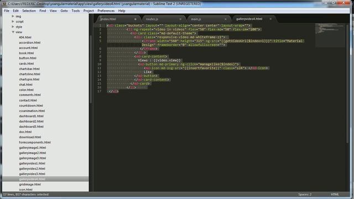Change indentation via Spaces: 2
Image resolution: width=354 pixels, height=199 pixels.
click(x=305, y=195)
